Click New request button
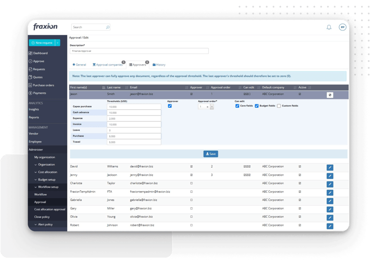The width and height of the screenshot is (377, 267). point(42,43)
